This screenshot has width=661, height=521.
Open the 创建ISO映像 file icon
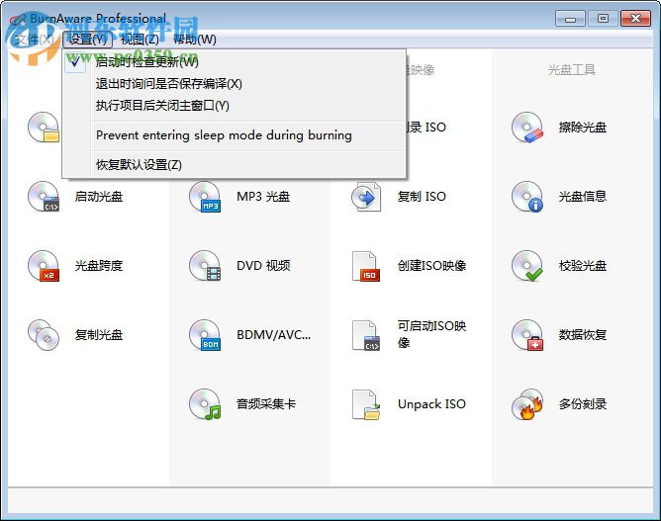coord(366,266)
